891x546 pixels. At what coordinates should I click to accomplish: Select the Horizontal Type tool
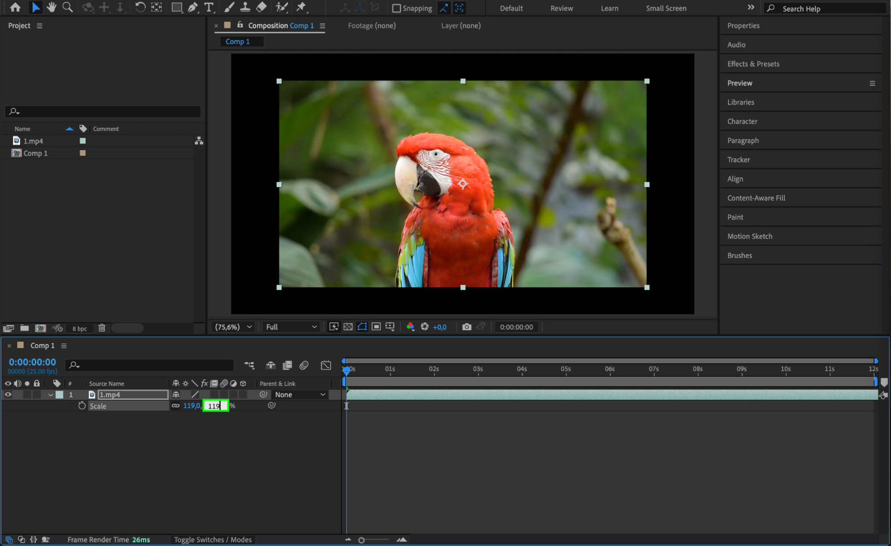point(209,7)
